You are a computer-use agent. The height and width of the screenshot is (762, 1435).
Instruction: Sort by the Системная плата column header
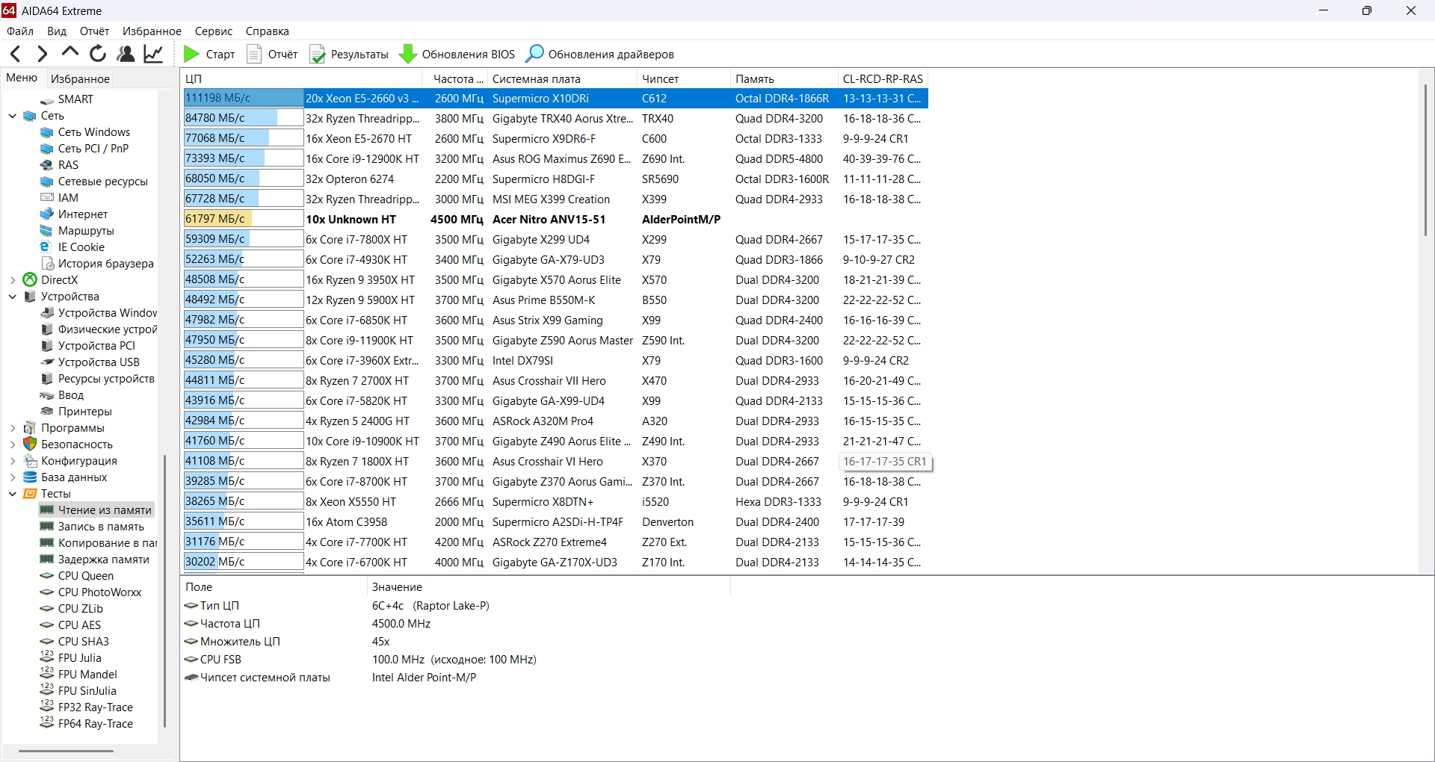point(562,78)
